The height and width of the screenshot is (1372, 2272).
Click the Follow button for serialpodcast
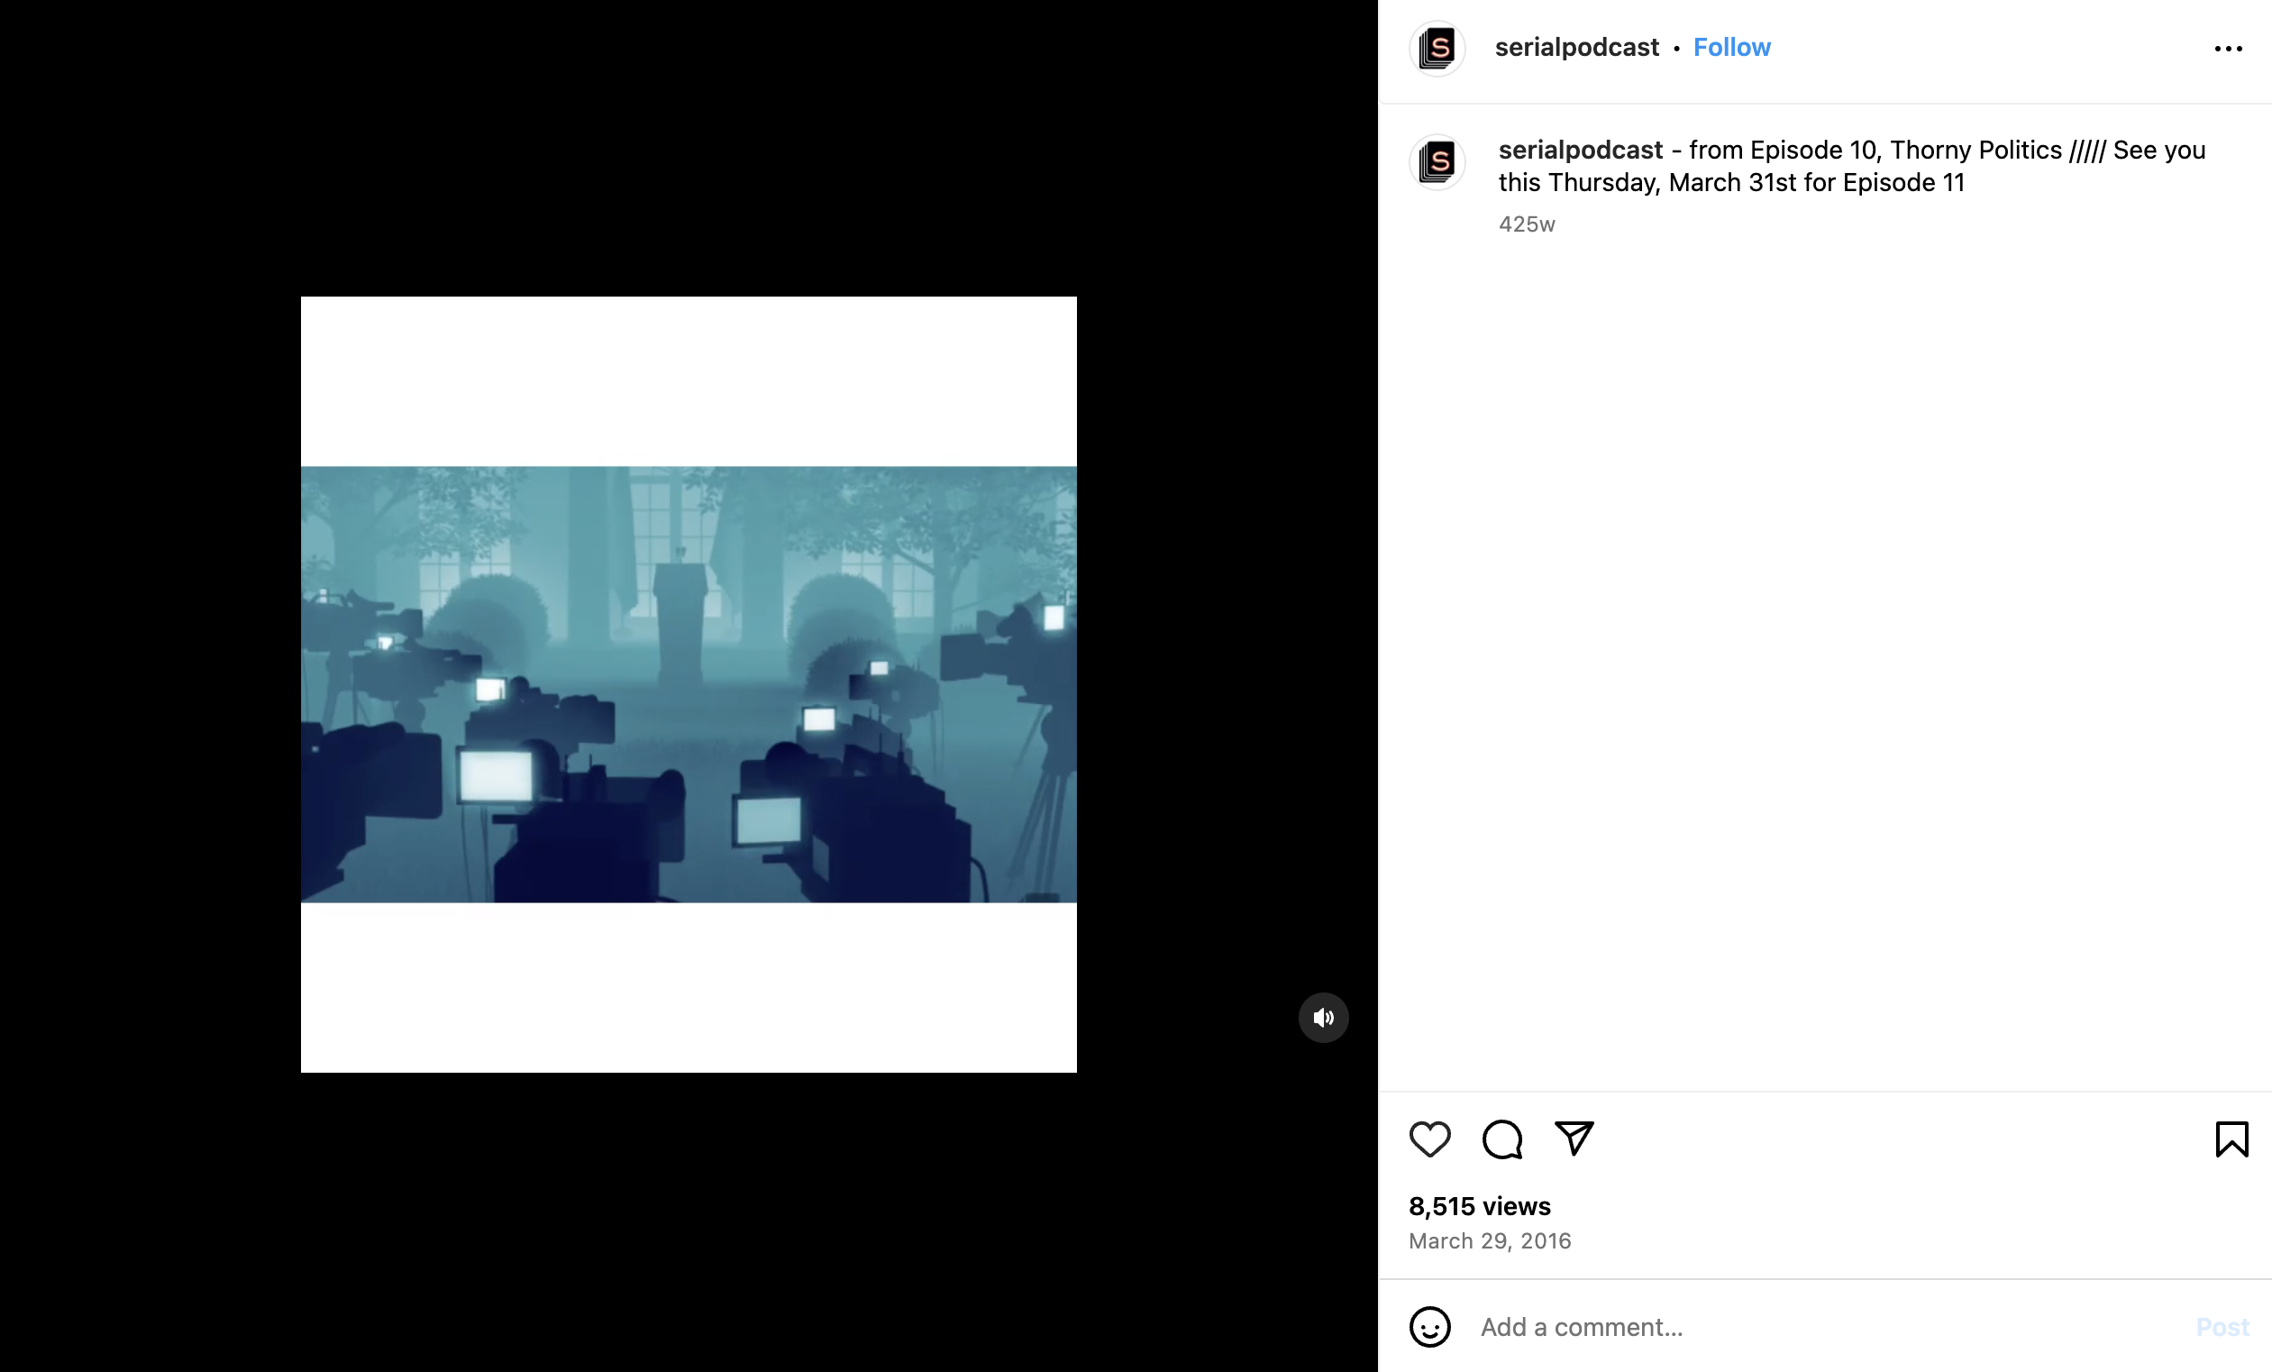pyautogui.click(x=1730, y=47)
